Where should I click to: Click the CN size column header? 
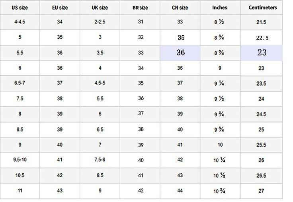click(x=180, y=8)
